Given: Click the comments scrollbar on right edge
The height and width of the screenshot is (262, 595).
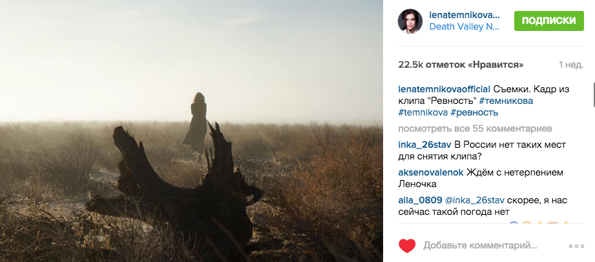Looking at the screenshot, I should 594,95.
